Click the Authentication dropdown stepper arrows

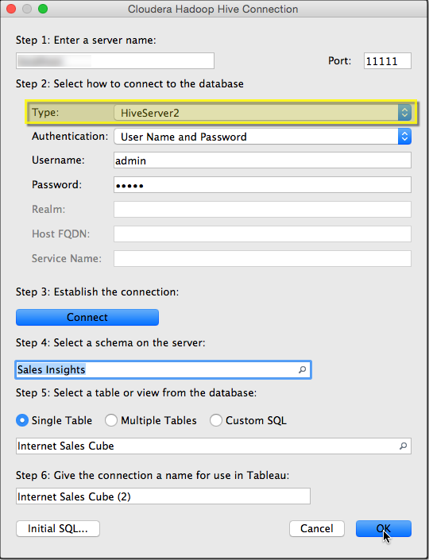pos(404,137)
